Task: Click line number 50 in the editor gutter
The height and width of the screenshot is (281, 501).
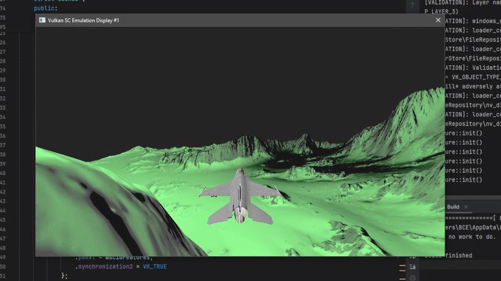Action: [x=3, y=267]
